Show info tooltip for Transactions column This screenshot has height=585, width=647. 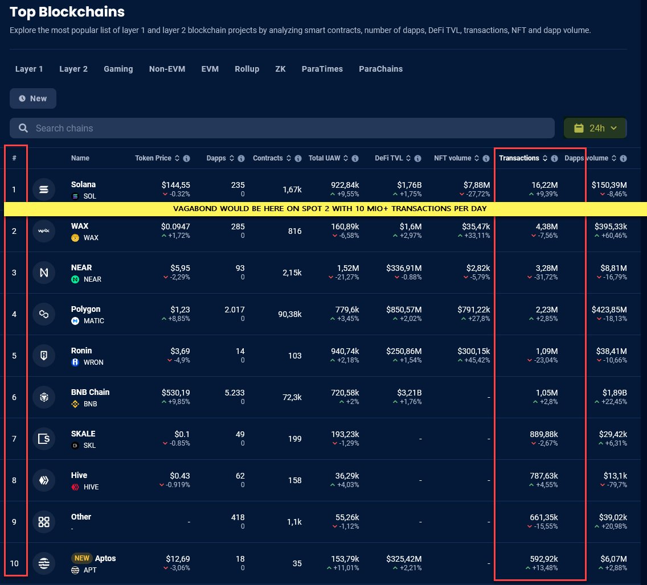point(555,158)
